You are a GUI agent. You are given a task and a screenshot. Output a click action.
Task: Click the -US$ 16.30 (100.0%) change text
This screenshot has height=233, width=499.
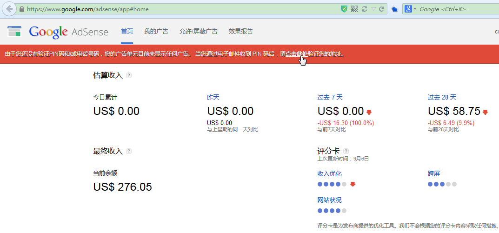click(x=346, y=123)
